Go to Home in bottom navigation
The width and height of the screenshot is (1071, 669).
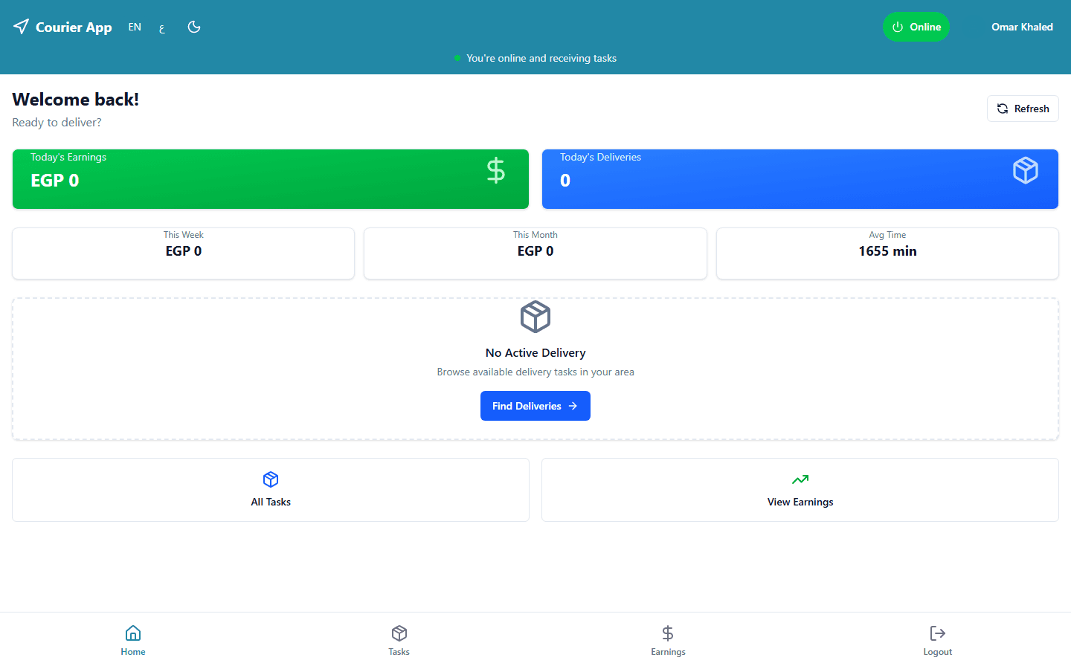point(133,641)
